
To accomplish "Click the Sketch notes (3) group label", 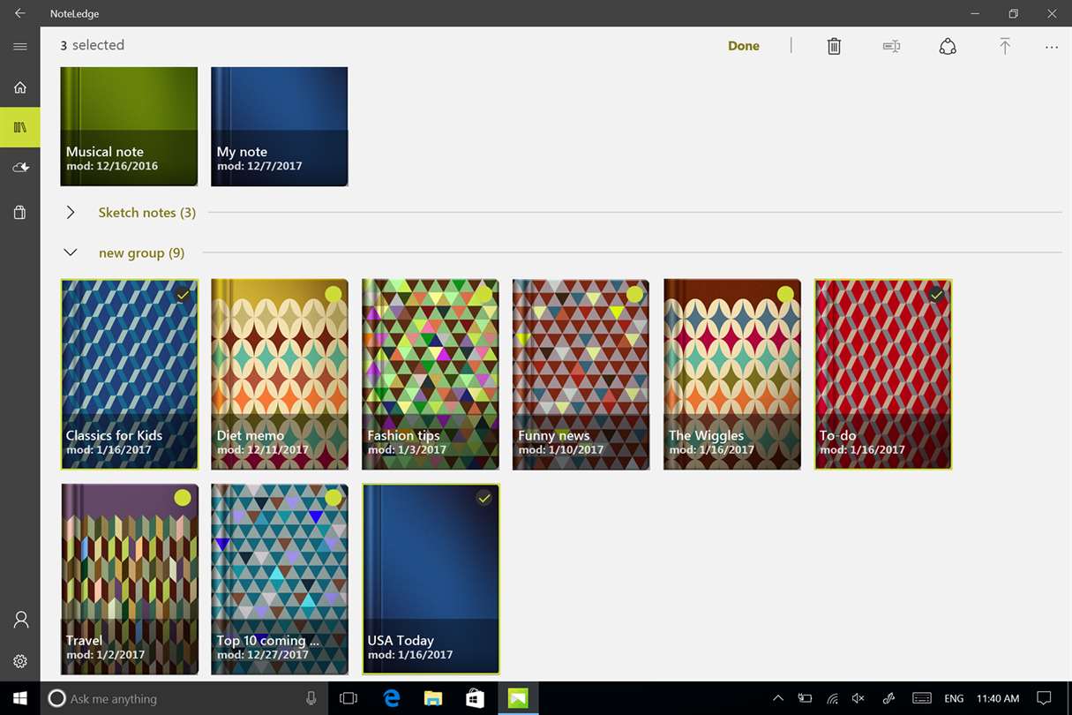I will point(147,213).
